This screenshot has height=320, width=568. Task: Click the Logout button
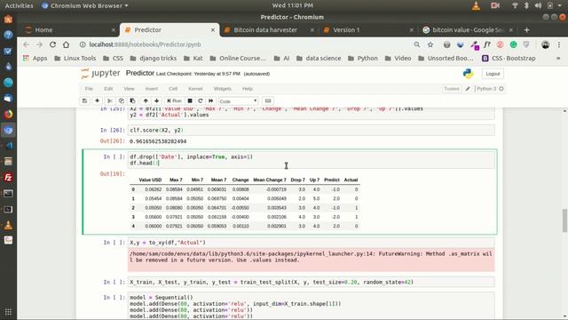click(493, 74)
